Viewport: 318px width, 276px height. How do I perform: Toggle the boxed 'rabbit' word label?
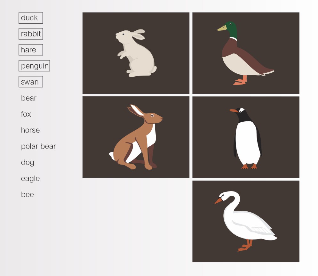(30, 34)
